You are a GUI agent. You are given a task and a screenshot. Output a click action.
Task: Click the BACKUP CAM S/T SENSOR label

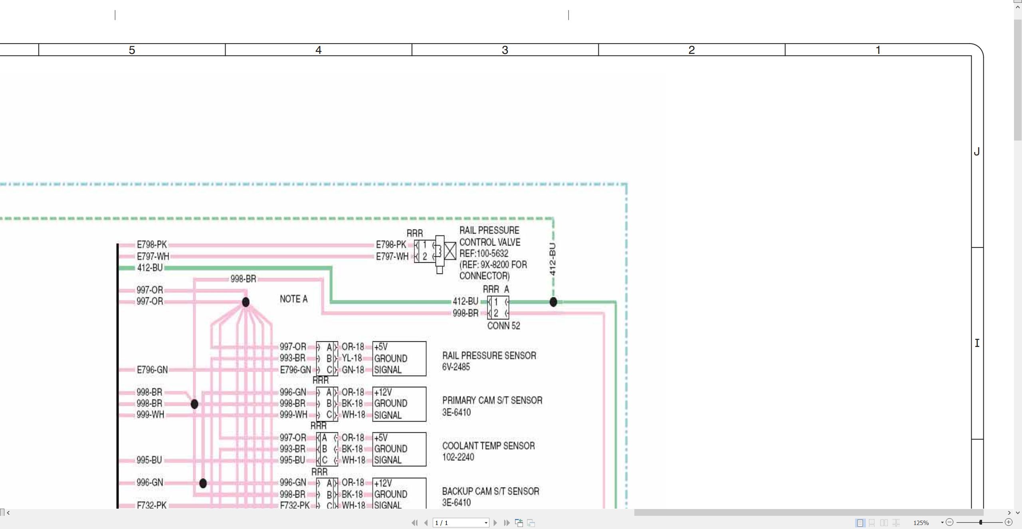tap(491, 491)
